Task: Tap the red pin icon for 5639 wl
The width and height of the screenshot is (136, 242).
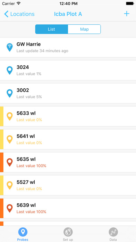Action: pos(10,208)
